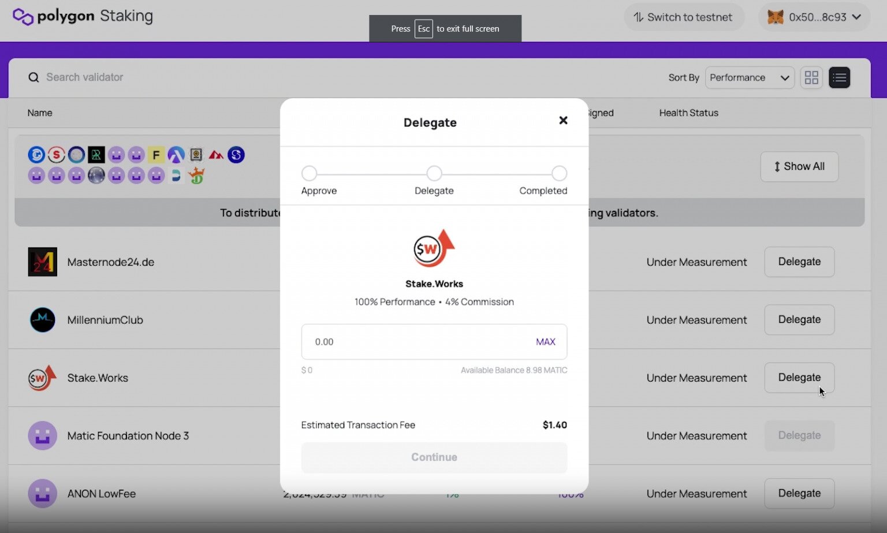Click Switch to testnet
Viewport: 887px width, 533px height.
tap(683, 17)
